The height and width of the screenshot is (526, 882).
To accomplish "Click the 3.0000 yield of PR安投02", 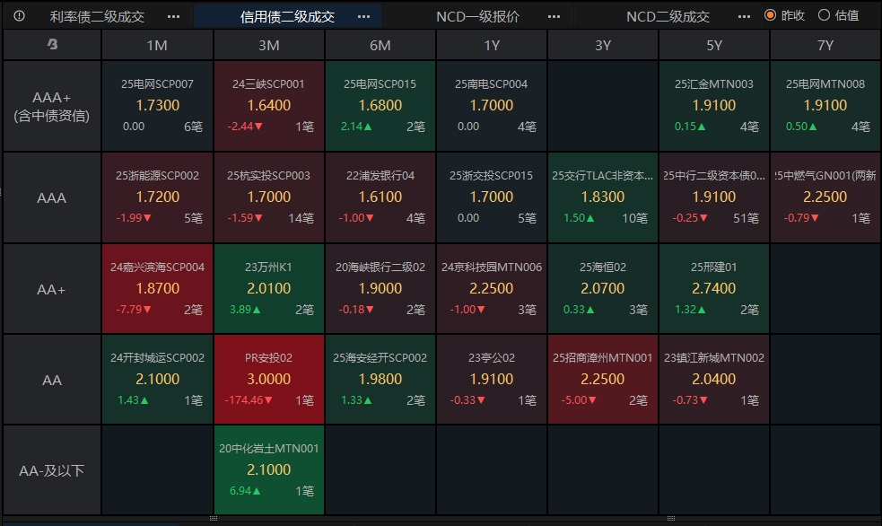I will [269, 379].
